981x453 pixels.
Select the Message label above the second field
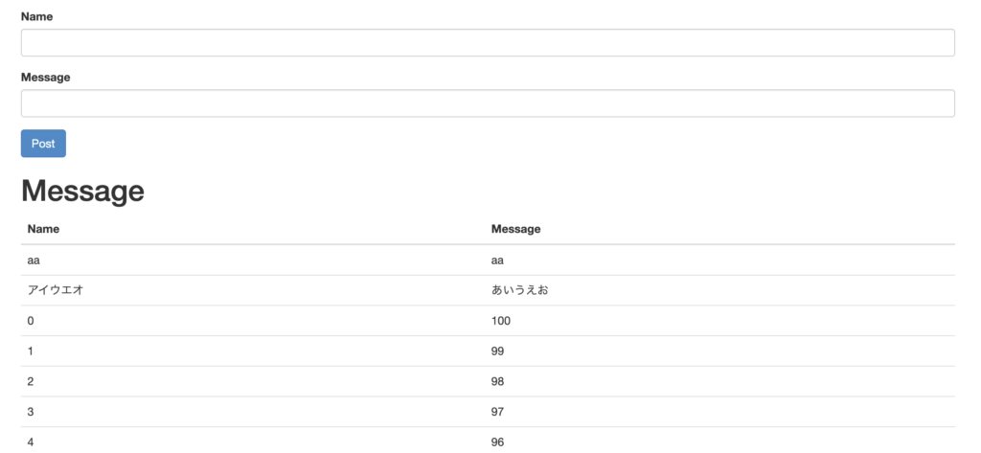click(x=46, y=78)
